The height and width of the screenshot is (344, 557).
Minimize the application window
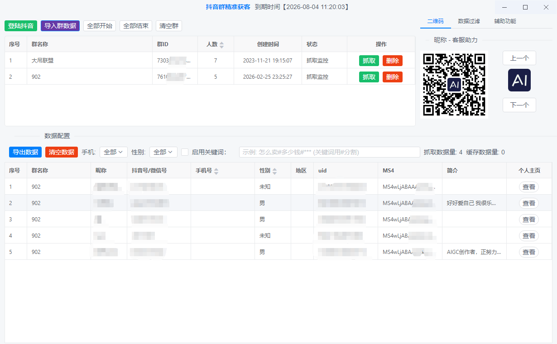point(504,7)
